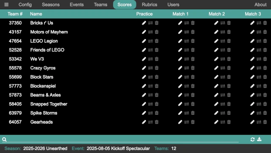Select team name Motors of Mayhem
This screenshot has width=271, height=153.
coord(49,32)
